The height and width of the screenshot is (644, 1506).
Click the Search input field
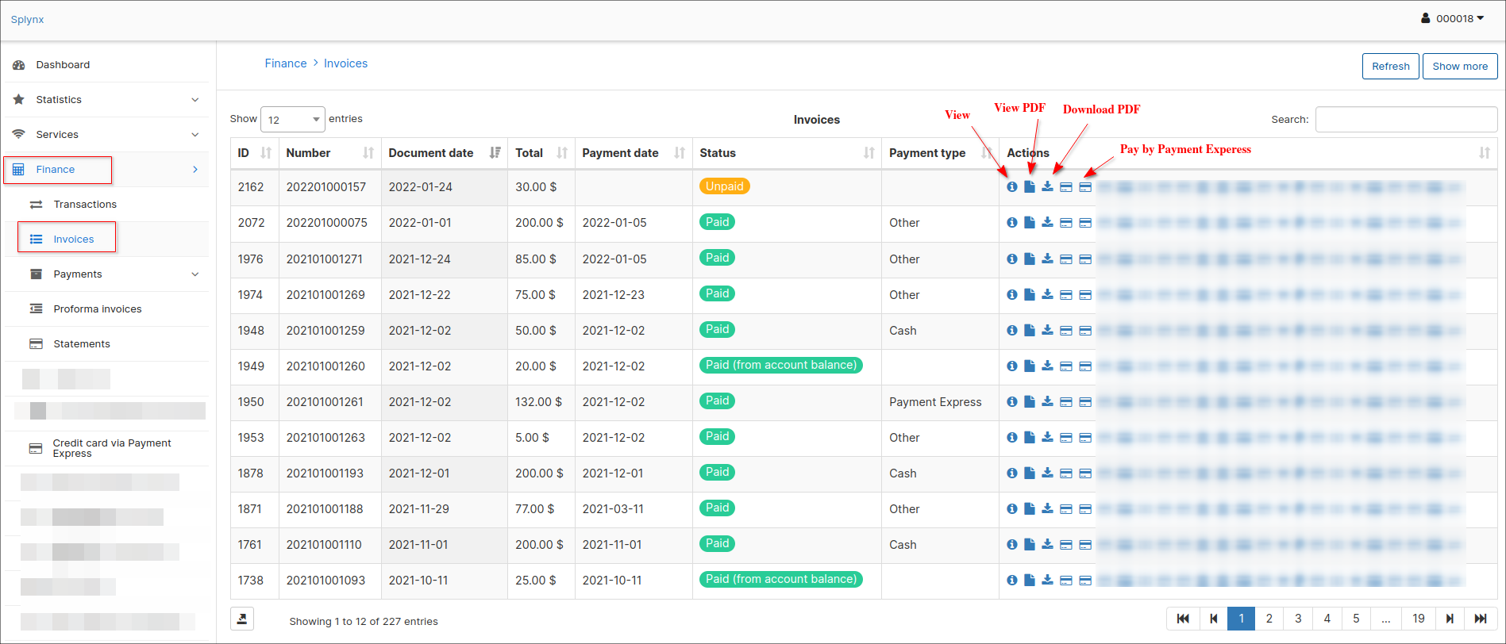coord(1405,120)
